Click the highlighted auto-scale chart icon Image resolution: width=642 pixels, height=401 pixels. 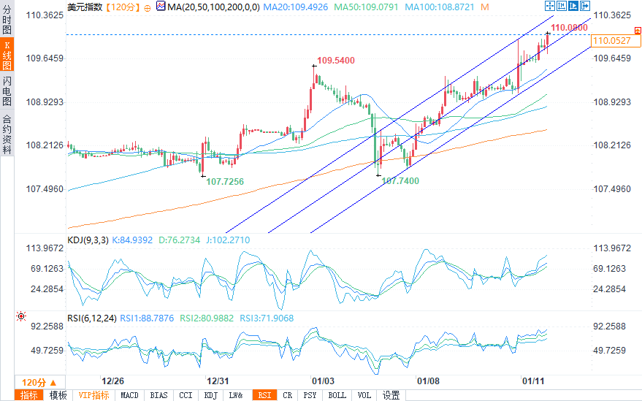click(x=573, y=6)
